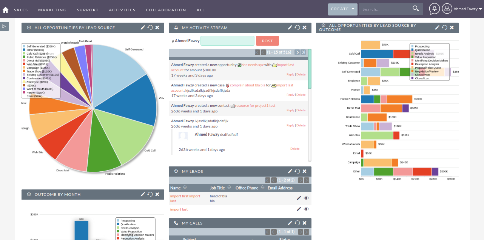The image size is (484, 240).
Task: Remove the My Leads dashlet
Action: coord(304,171)
